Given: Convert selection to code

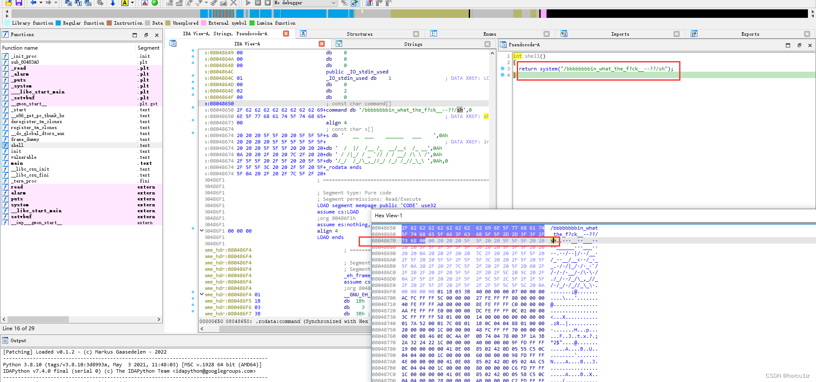Looking at the screenshot, I should pos(170,3).
